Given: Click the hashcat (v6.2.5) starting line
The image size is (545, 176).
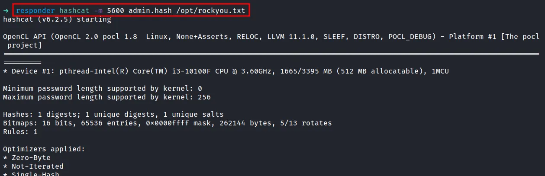Looking at the screenshot, I should 57,19.
